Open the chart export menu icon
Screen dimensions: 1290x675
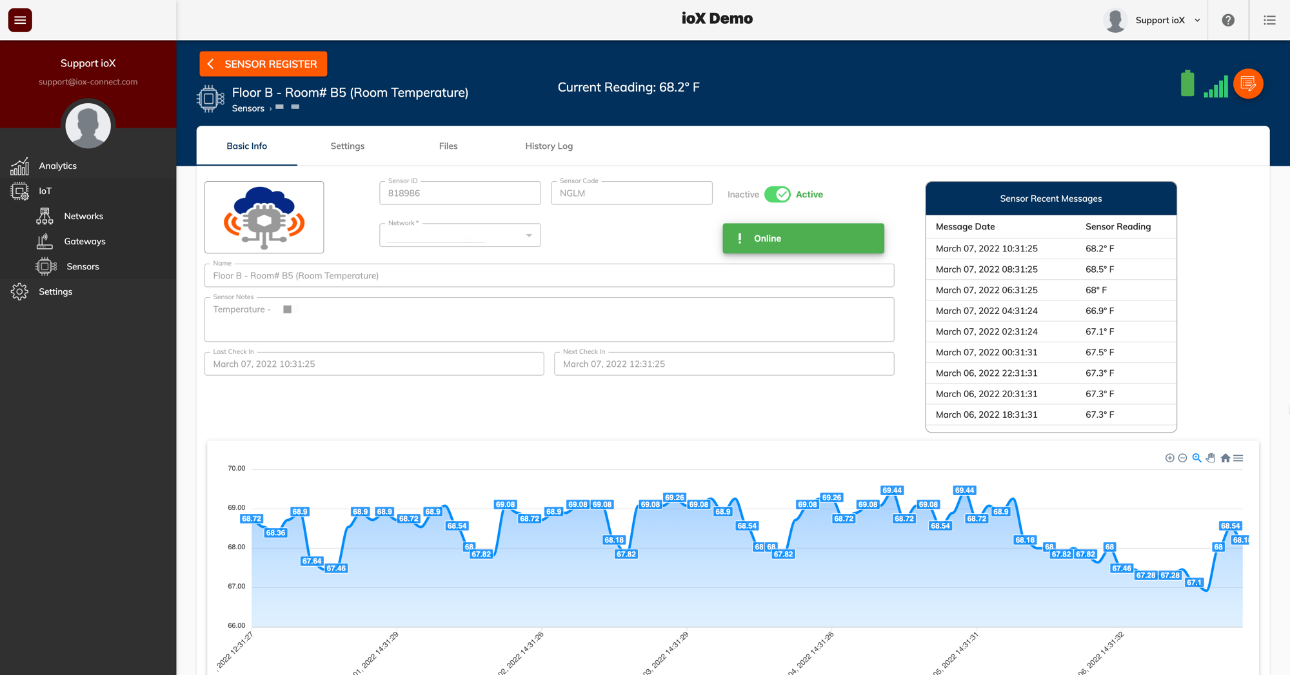(x=1238, y=458)
